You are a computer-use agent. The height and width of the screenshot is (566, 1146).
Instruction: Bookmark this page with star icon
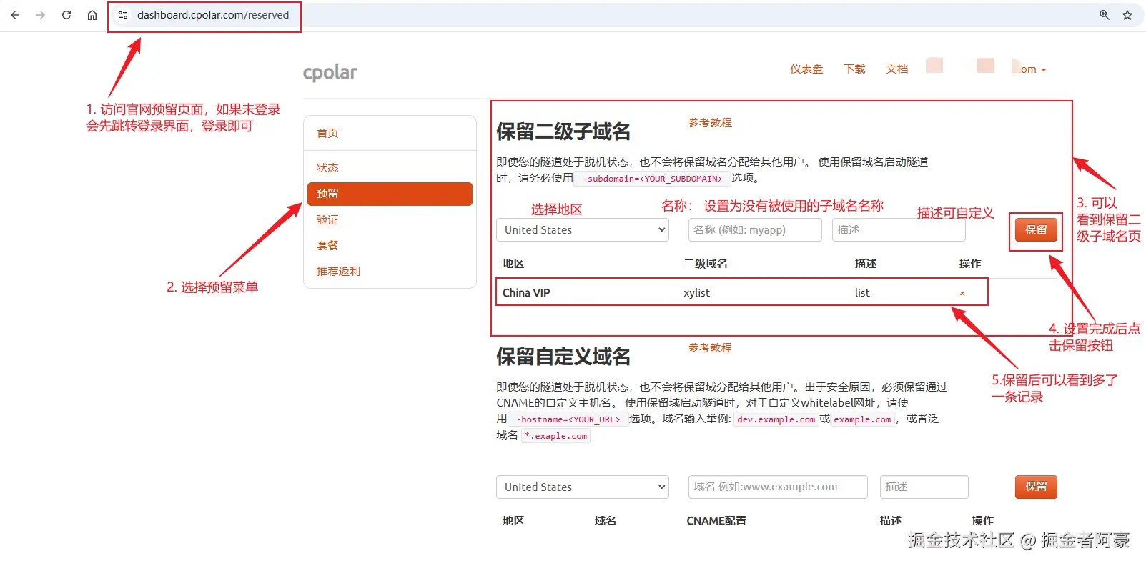click(1127, 15)
